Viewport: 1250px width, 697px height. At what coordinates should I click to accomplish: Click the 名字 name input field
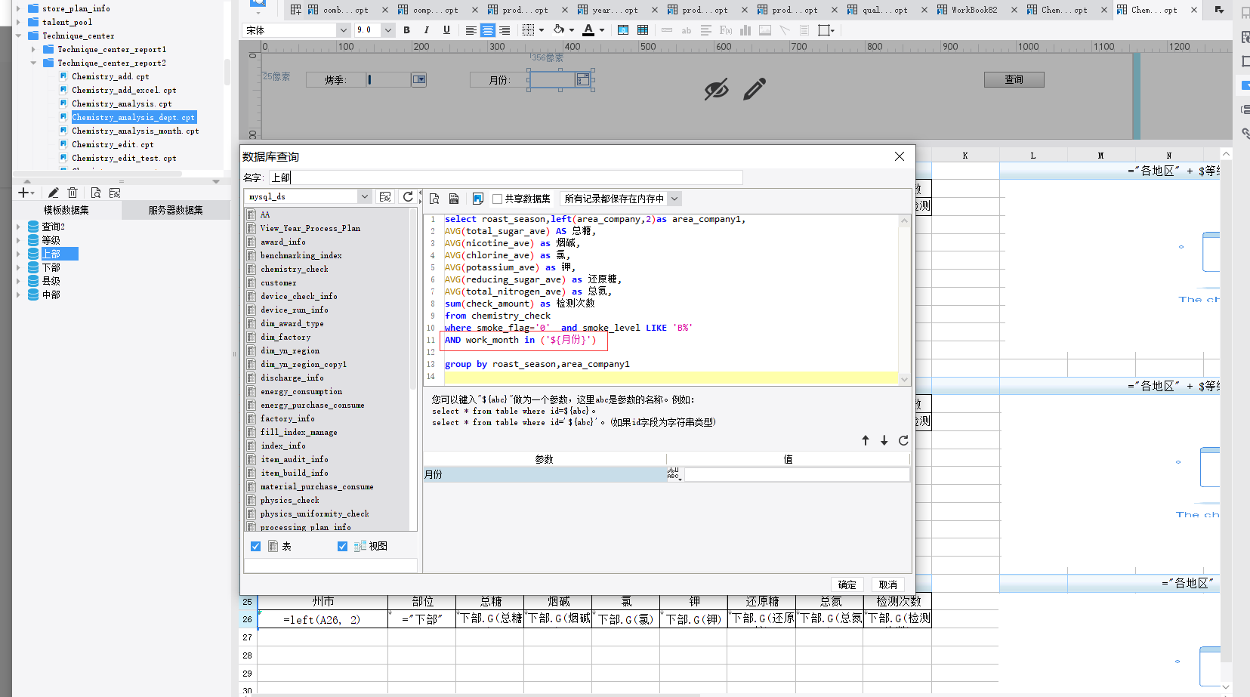[506, 177]
